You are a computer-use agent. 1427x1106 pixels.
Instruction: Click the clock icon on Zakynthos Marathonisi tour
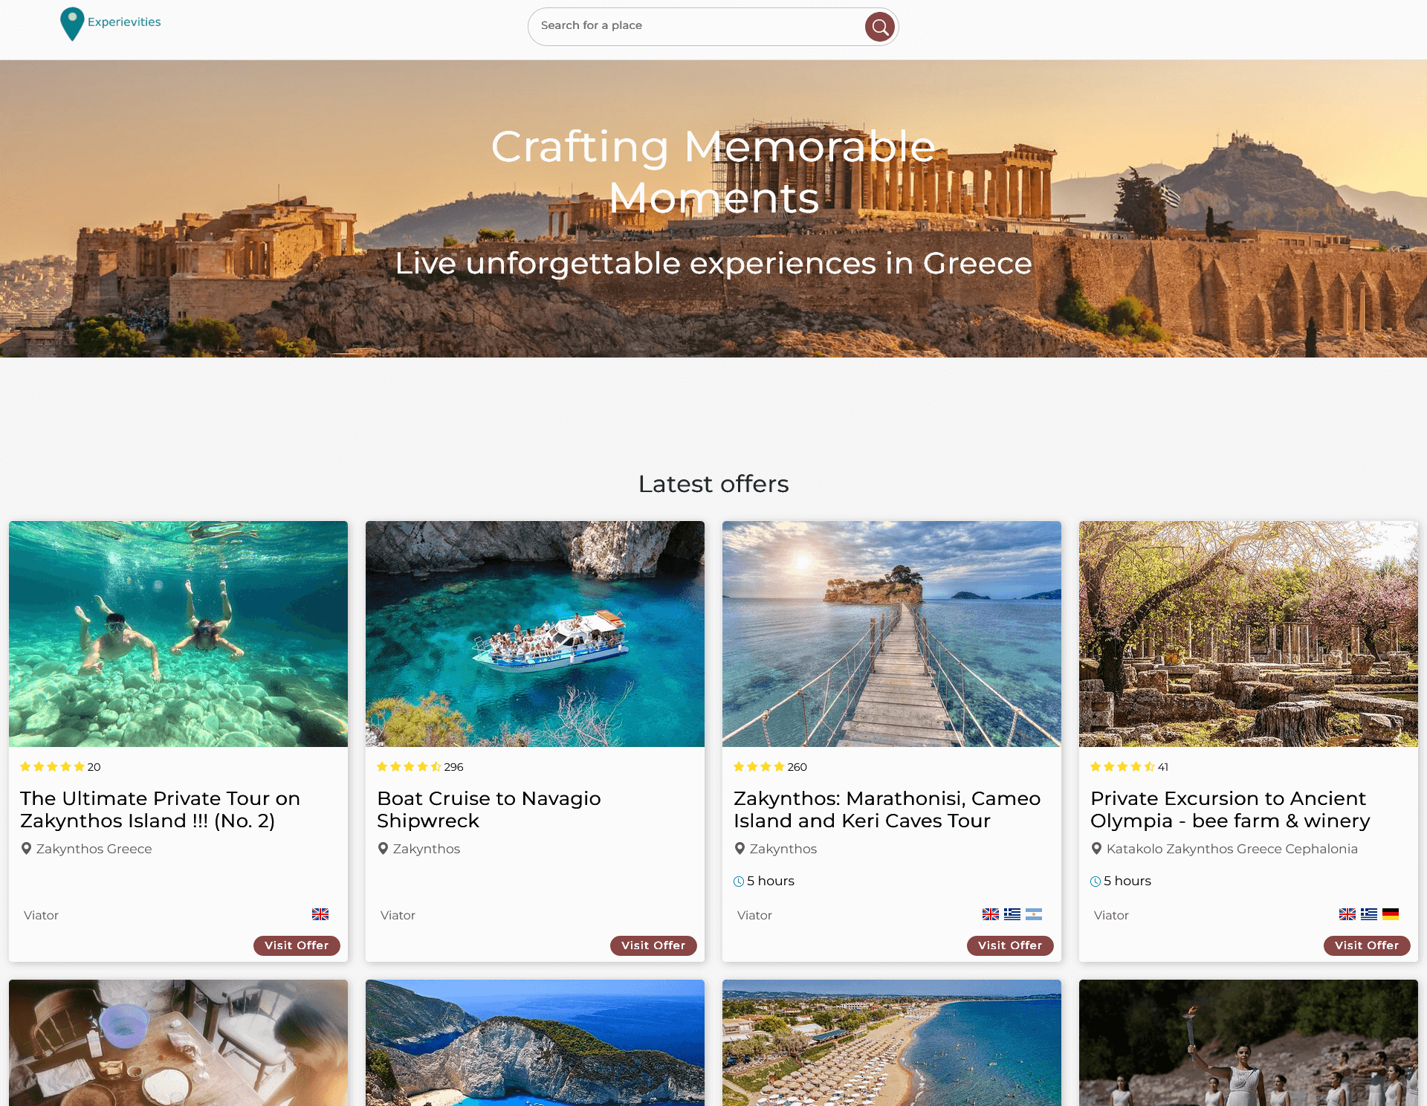click(739, 880)
